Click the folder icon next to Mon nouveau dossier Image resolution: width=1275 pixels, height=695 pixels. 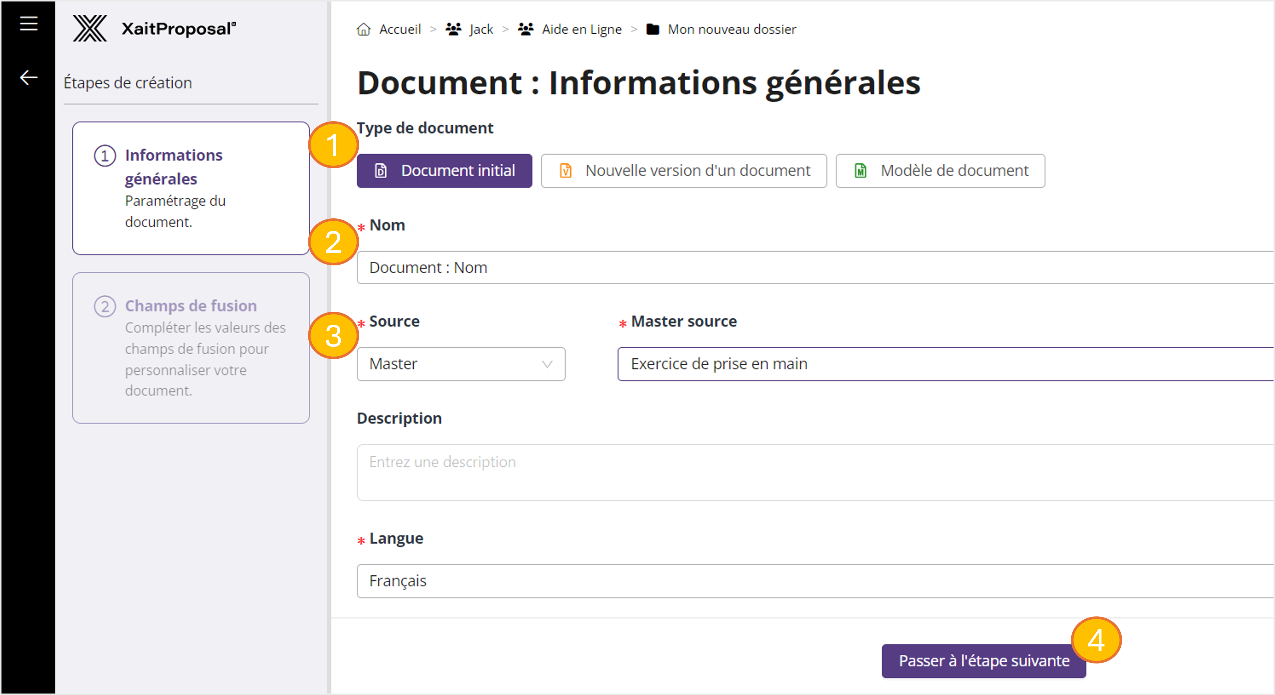652,29
